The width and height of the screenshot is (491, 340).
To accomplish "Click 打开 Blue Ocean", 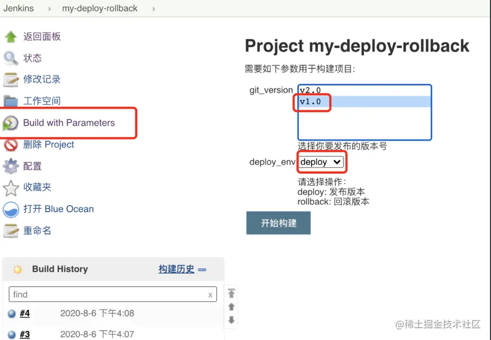I will tap(59, 209).
